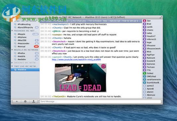Viewport: 177px width, 121px height.
Task: Click the channel icon next to #firefox
Action: (x=15, y=53)
